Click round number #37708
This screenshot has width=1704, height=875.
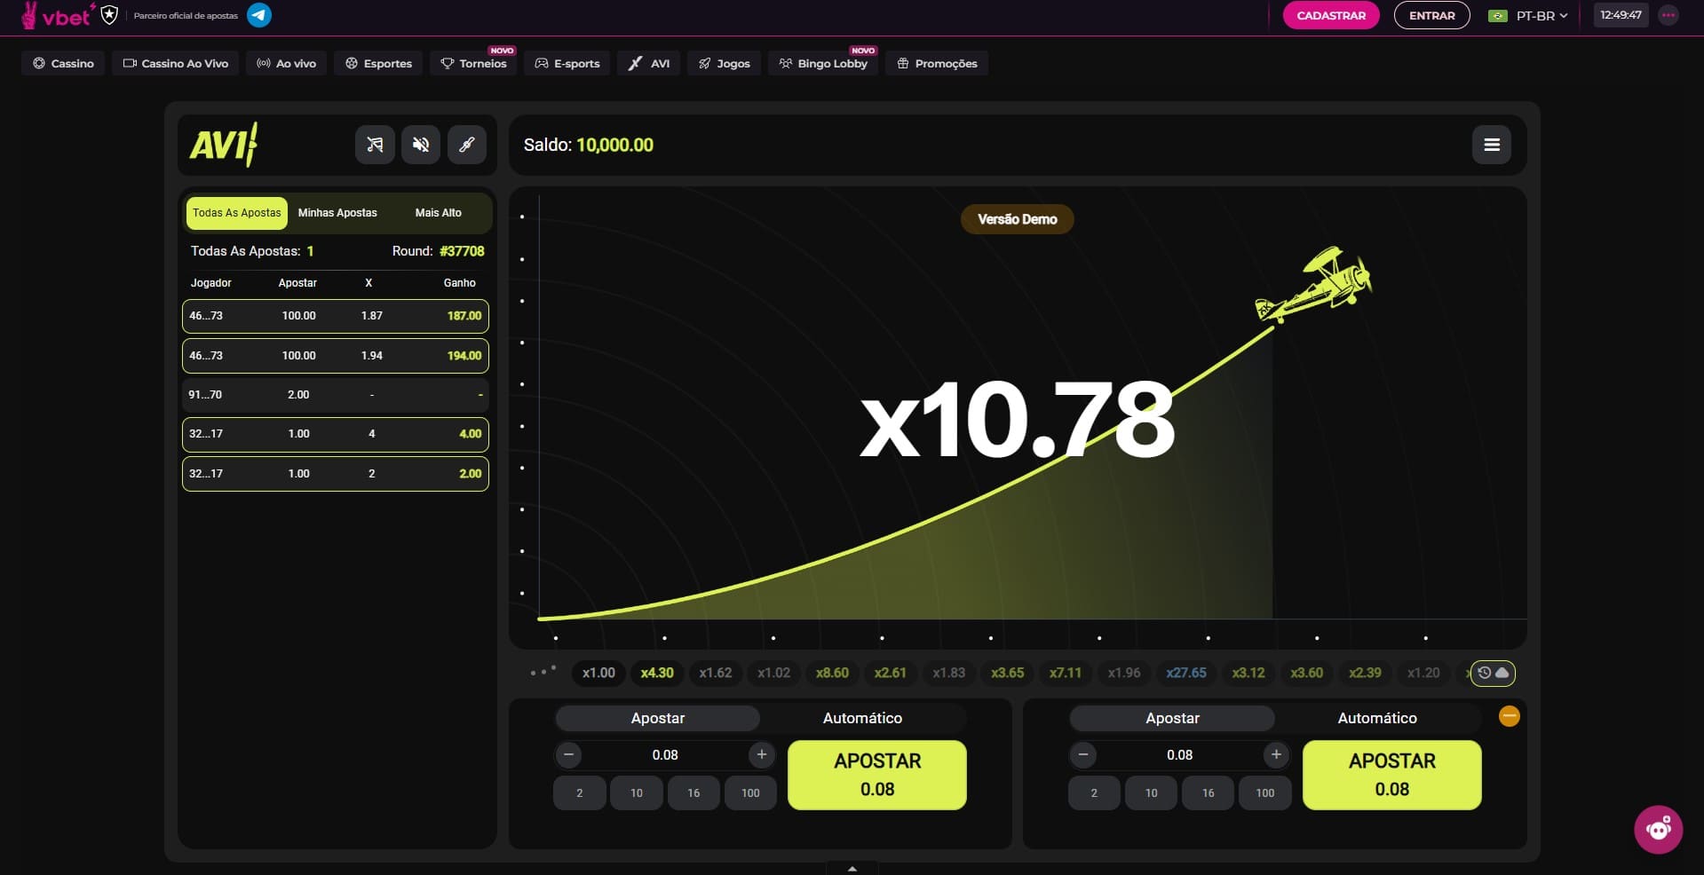click(x=462, y=251)
